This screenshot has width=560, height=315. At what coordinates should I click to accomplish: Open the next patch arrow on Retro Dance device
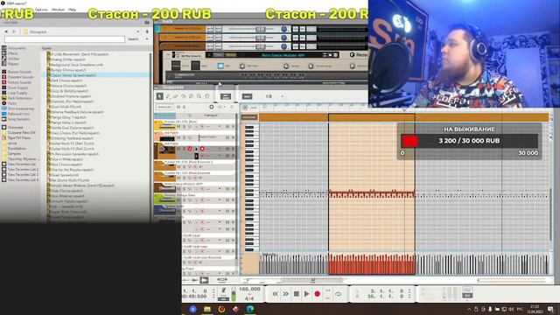(325, 55)
